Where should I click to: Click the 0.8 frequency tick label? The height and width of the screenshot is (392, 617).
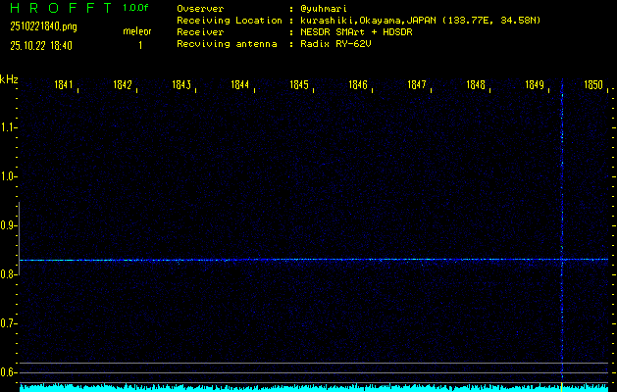[9, 274]
